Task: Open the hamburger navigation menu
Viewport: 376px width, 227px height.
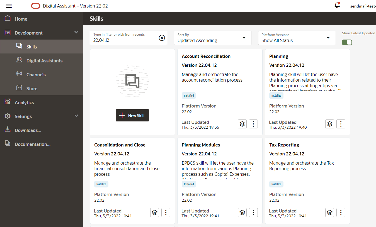Action: tap(9, 6)
